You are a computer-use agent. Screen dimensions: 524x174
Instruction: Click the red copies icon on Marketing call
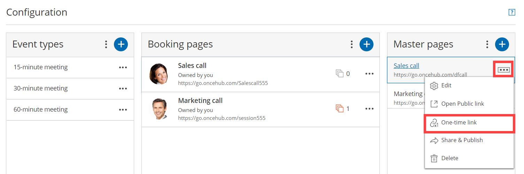point(339,109)
